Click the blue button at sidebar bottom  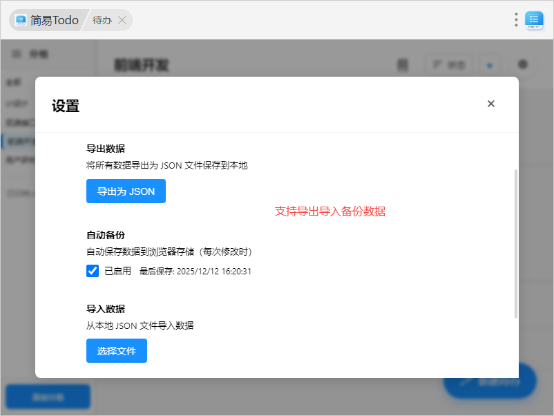(48, 397)
